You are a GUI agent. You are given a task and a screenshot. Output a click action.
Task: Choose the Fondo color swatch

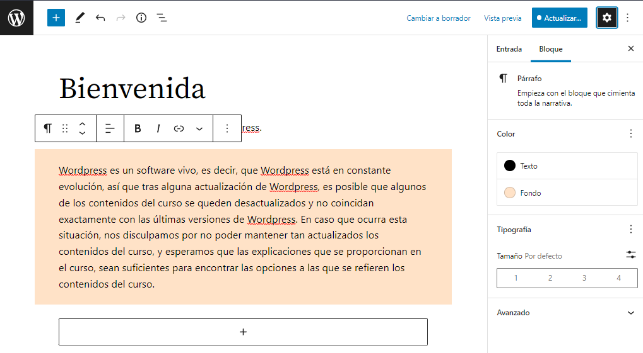567,193
